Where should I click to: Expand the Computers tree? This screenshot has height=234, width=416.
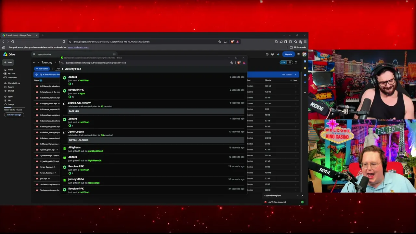pos(3,77)
